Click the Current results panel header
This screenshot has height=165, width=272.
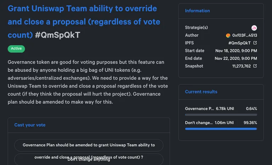click(x=201, y=92)
